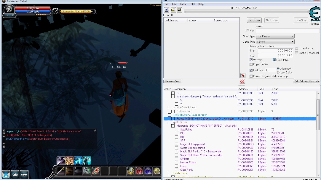Click the Undo Scan button
Viewport: 321px width, 180px height.
click(301, 20)
